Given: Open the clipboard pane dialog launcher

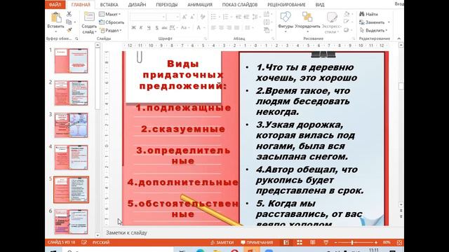Looking at the screenshot, I should [76, 38].
